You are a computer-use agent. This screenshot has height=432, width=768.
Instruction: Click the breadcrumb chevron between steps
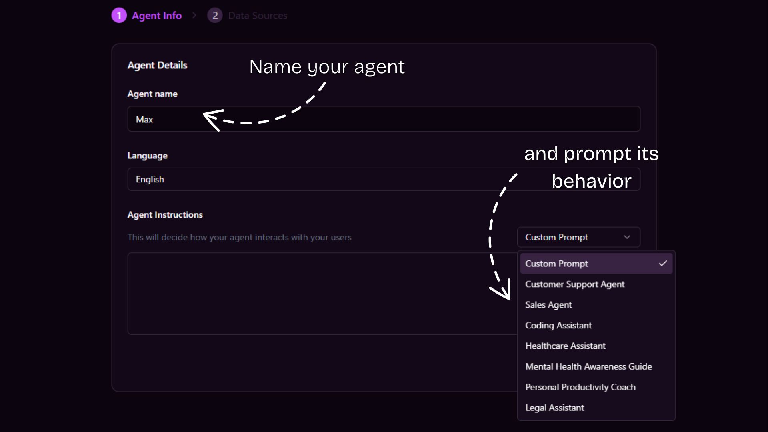(x=194, y=15)
